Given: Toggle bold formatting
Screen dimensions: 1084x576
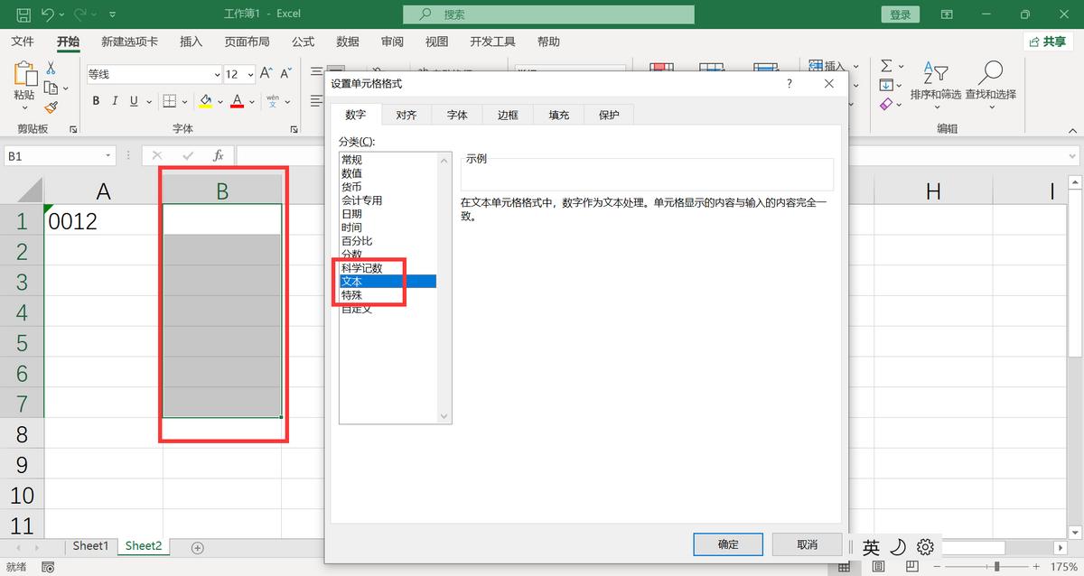Looking at the screenshot, I should (95, 100).
